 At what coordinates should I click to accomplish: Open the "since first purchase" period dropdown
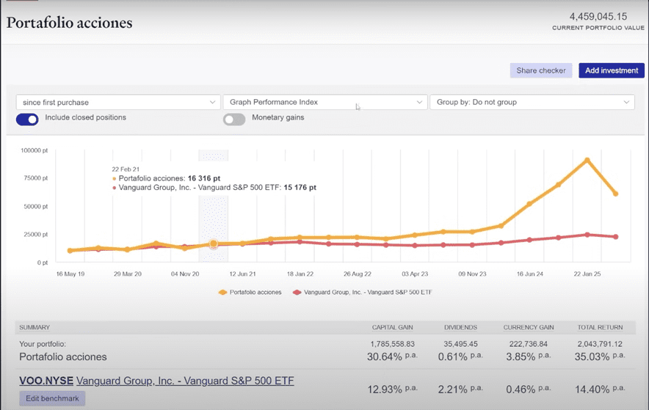click(x=117, y=102)
